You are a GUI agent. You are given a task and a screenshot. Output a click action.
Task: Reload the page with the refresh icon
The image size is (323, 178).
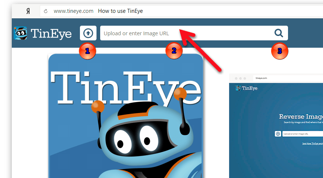[46, 11]
